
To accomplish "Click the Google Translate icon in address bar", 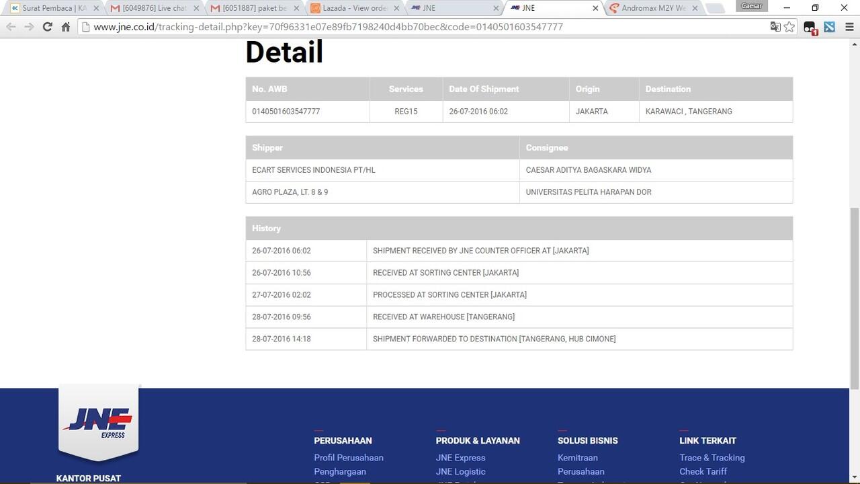I will [x=775, y=27].
